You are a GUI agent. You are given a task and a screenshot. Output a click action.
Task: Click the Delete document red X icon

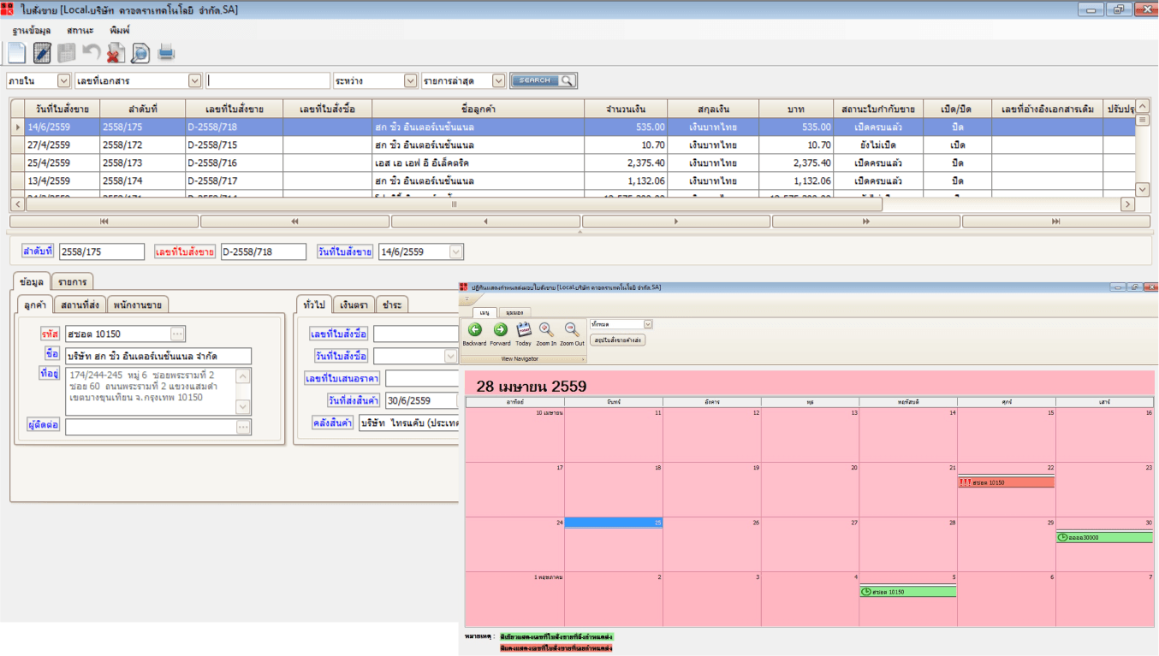click(116, 53)
